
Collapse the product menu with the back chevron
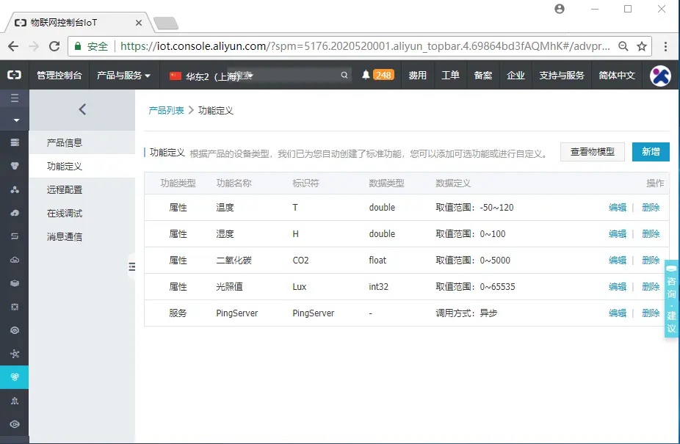(x=82, y=109)
